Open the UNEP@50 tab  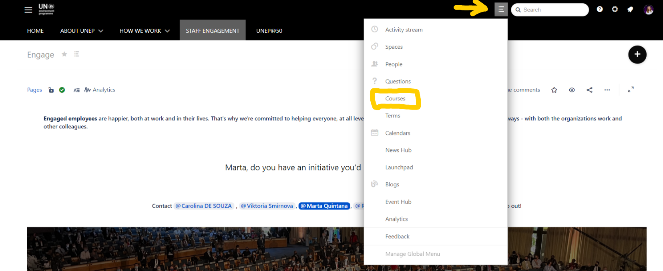point(269,31)
